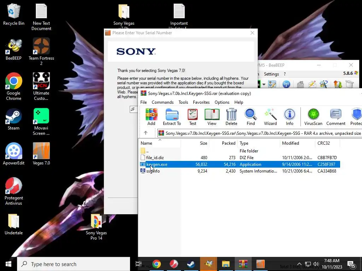Select the ssg info file row
The height and width of the screenshot is (271, 362).
point(240,171)
